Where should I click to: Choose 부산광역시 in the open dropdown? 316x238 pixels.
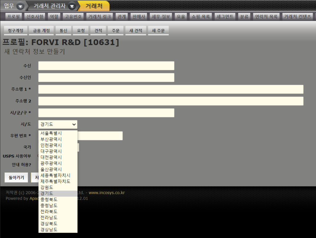tap(51, 139)
